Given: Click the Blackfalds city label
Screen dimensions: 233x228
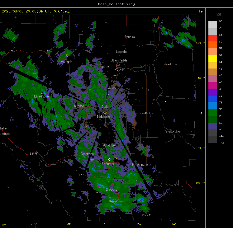Looking at the screenshot, I should click(119, 60).
